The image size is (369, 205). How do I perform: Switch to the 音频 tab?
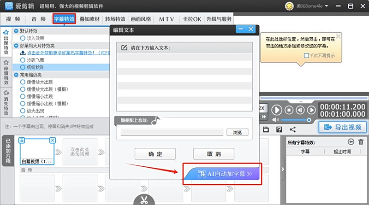pyautogui.click(x=39, y=19)
